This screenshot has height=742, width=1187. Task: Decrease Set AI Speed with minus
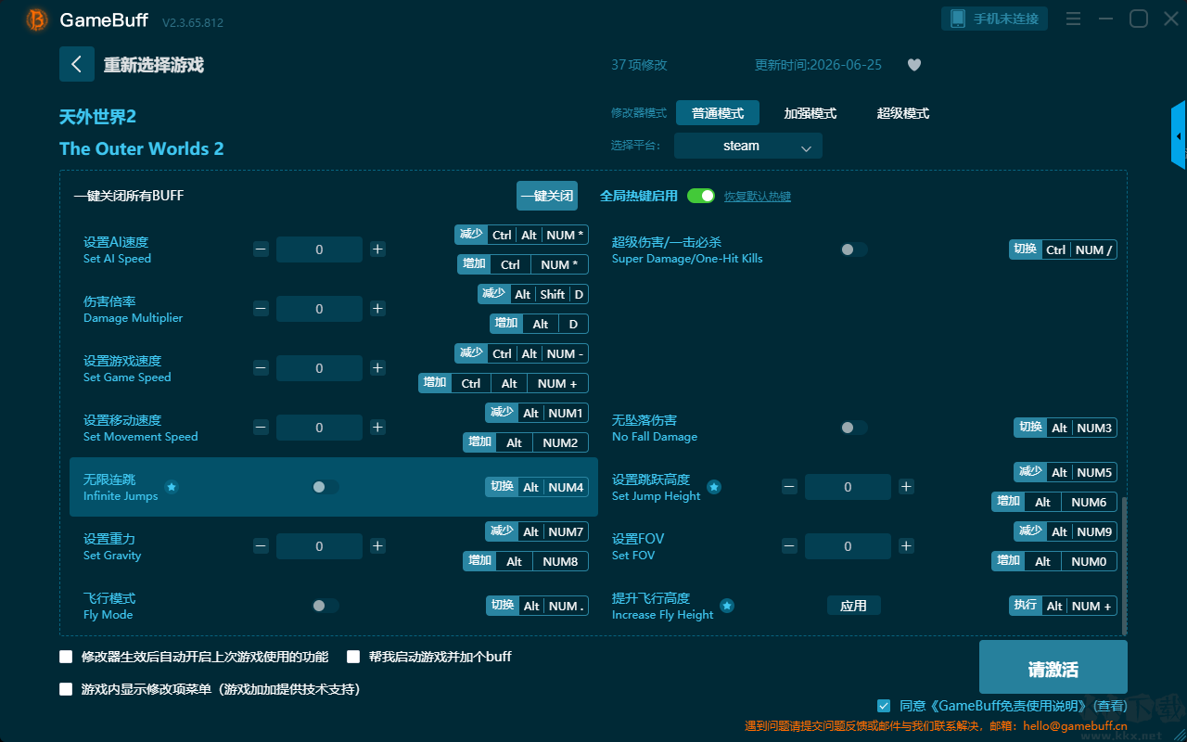[x=261, y=249]
